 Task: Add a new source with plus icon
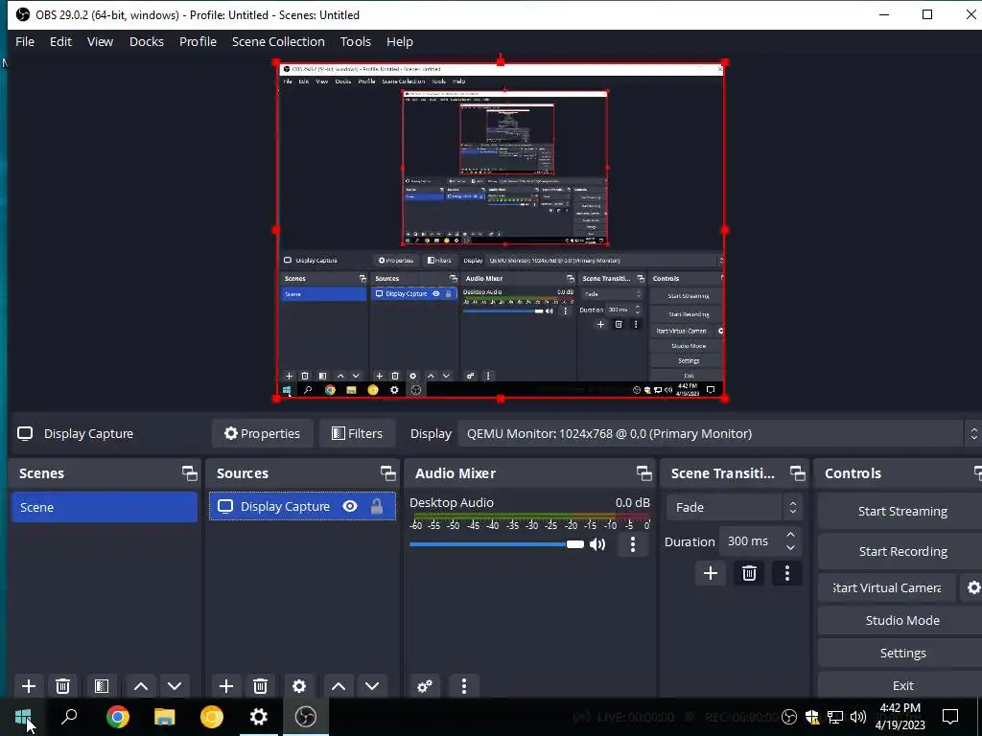(226, 686)
